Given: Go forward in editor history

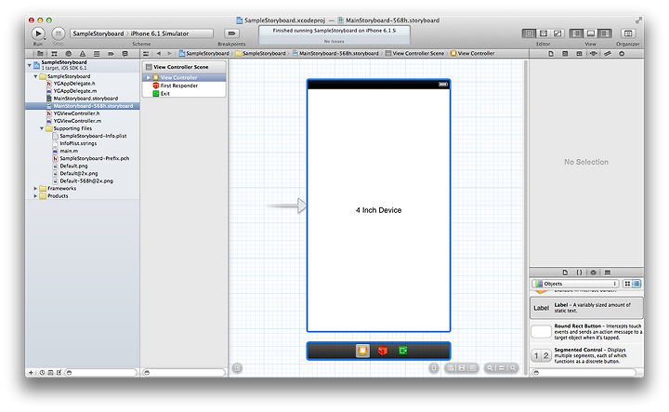Looking at the screenshot, I should pyautogui.click(x=169, y=54).
